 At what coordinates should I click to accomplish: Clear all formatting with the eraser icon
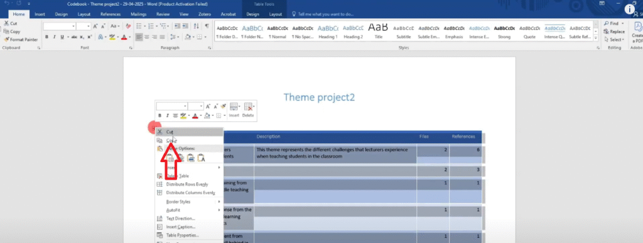128,26
